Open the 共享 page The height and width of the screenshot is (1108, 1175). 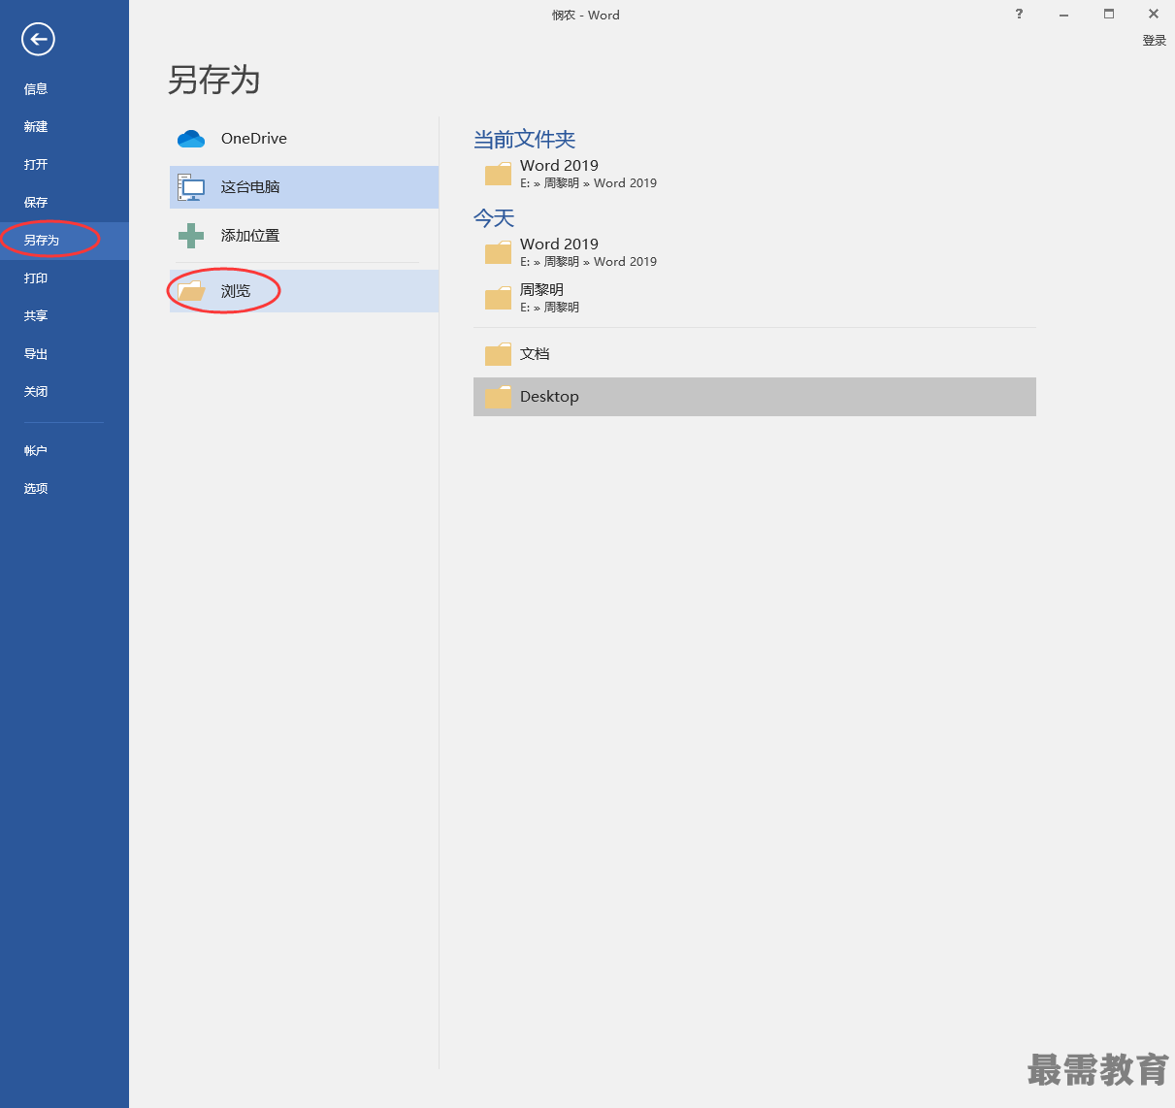click(x=64, y=315)
